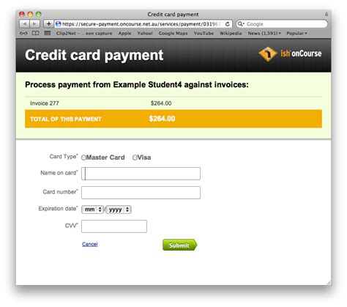Open the Wikipedia bookmark
Screen dimensions: 347x307
coord(231,33)
